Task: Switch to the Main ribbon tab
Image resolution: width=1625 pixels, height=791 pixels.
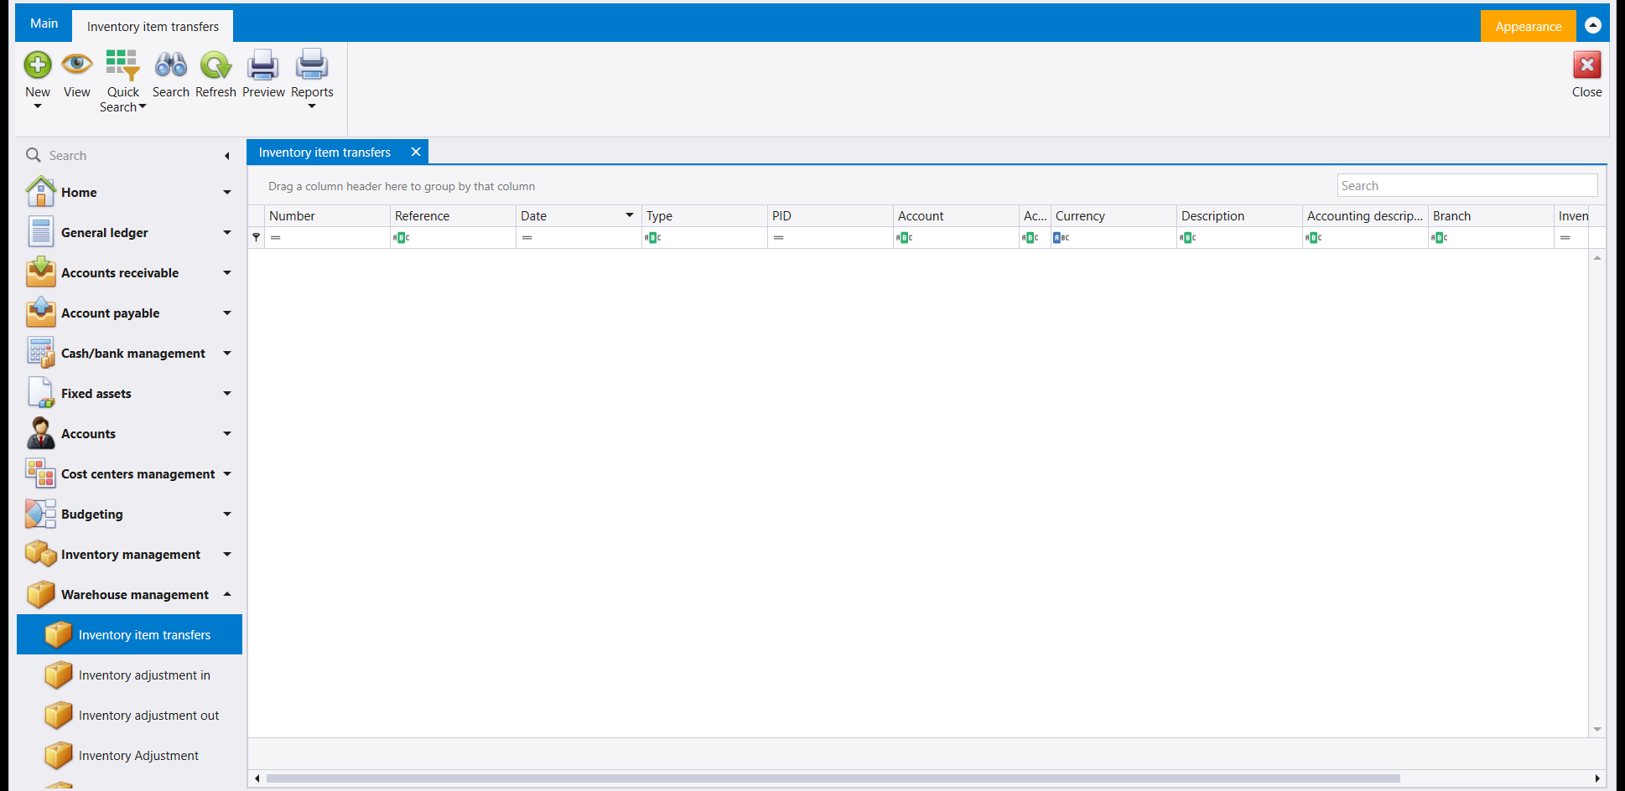Action: click(x=44, y=23)
